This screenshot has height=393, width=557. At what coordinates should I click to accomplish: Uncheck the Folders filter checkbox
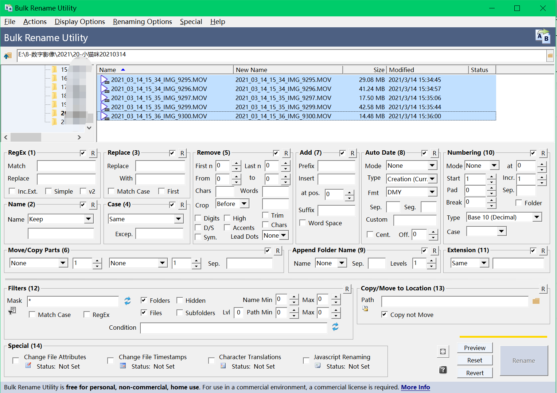coord(144,300)
